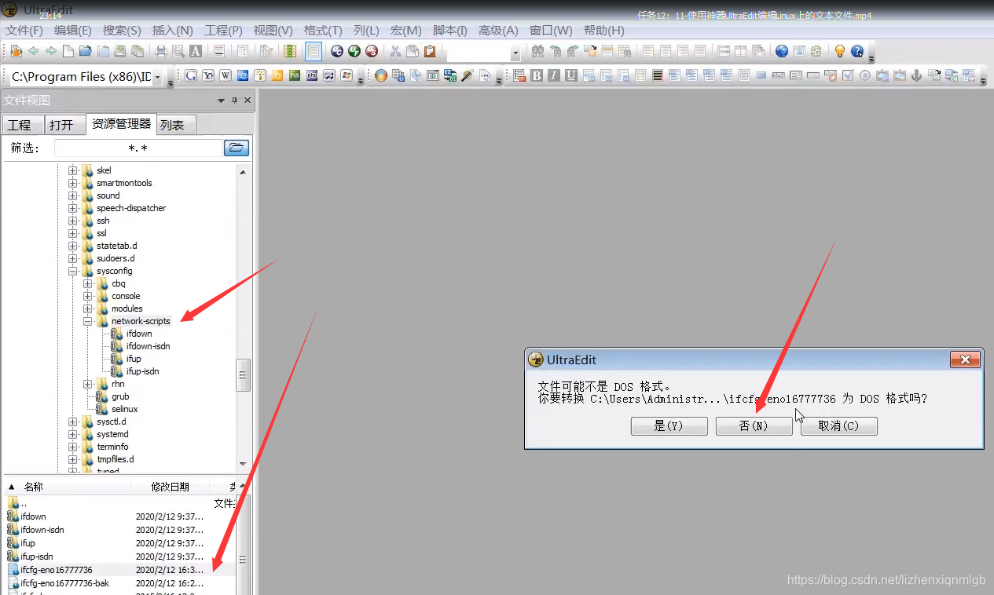Pin the 文件视图 panel
The image size is (994, 595).
coord(234,100)
